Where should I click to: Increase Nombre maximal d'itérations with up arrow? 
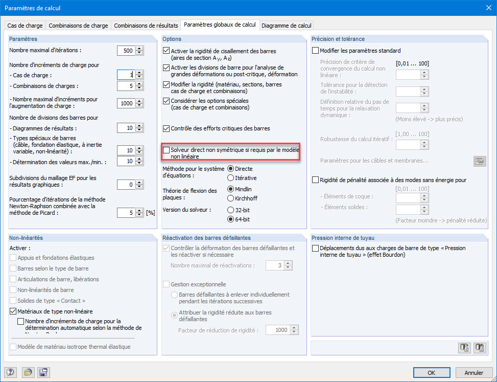coord(139,48)
